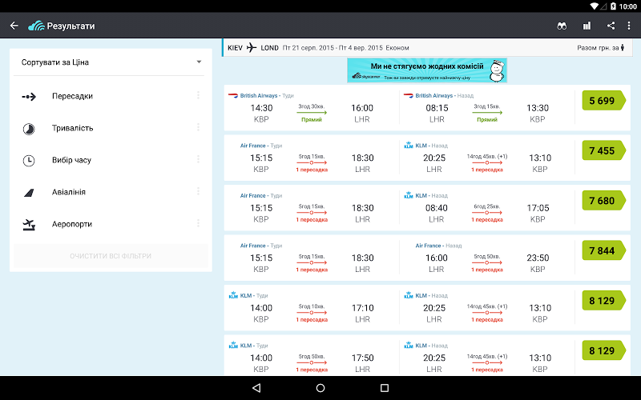Click 14год 45хв. (+1) on 7 455 flight
Viewport: 641px width, 400px height.
(487, 156)
